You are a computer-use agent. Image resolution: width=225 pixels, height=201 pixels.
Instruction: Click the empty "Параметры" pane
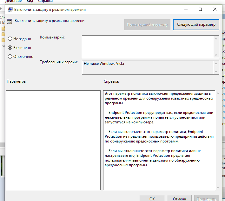click(53, 140)
